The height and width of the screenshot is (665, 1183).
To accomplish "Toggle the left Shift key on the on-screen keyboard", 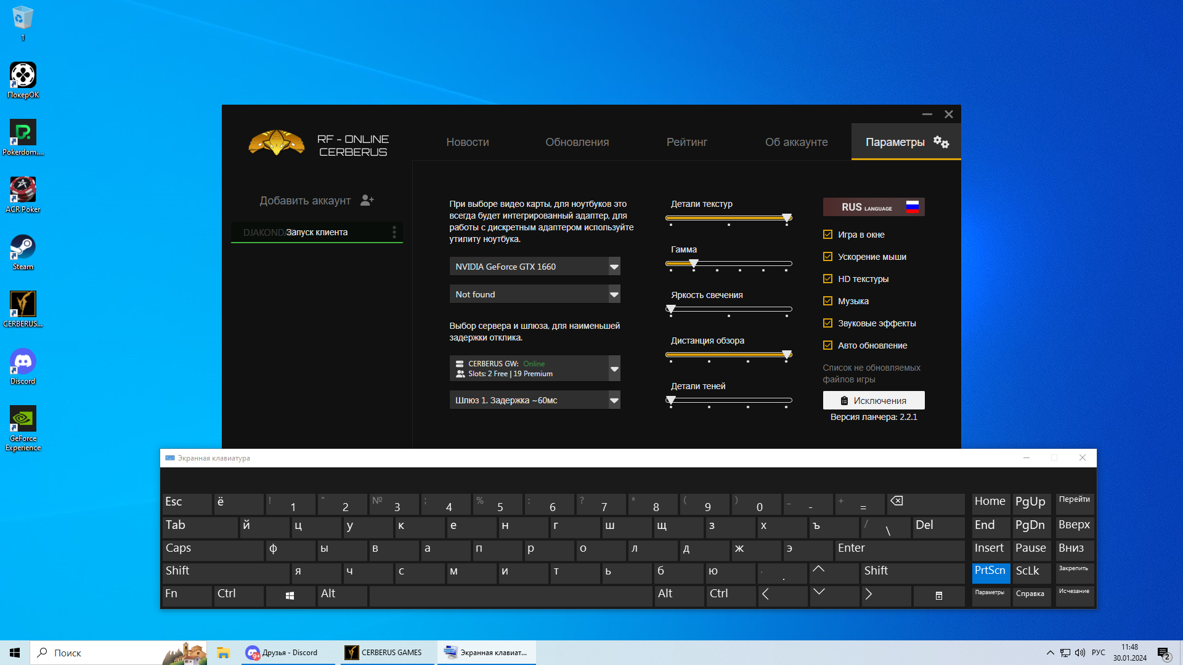I will pyautogui.click(x=226, y=573).
